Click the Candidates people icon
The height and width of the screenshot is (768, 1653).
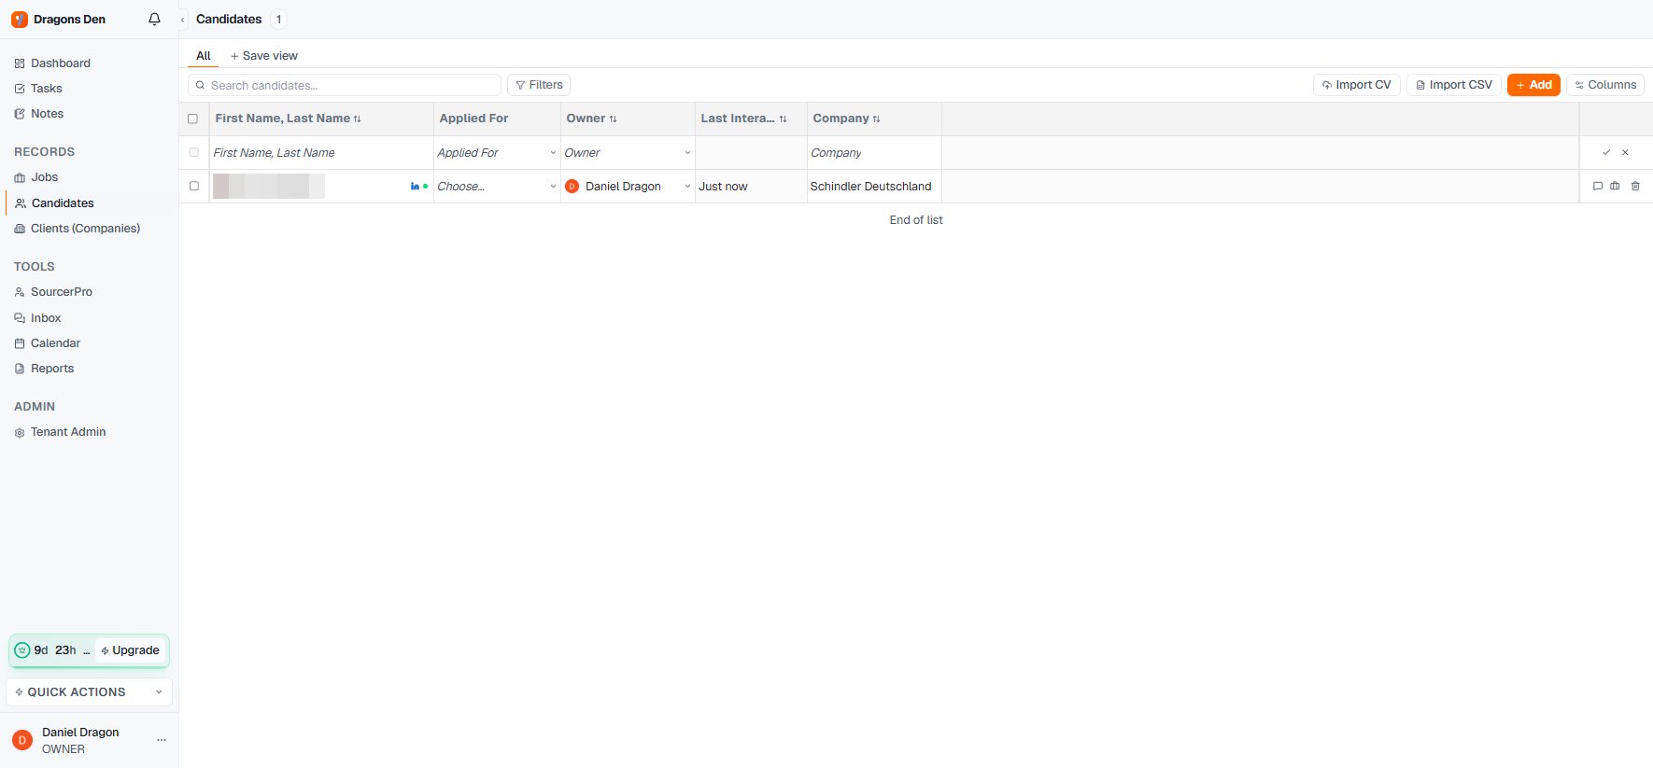point(21,203)
